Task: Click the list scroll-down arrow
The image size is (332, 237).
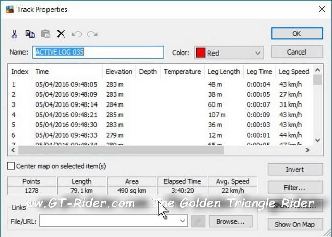Action: point(317,140)
